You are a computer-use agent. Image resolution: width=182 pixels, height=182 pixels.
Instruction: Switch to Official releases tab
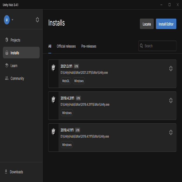pyautogui.click(x=66, y=46)
